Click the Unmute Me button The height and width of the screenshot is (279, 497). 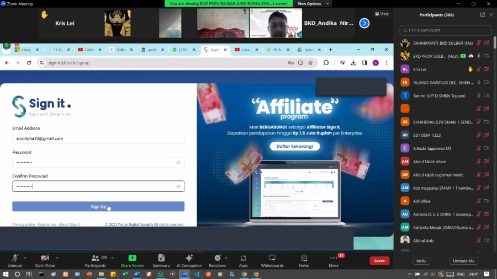pyautogui.click(x=463, y=261)
